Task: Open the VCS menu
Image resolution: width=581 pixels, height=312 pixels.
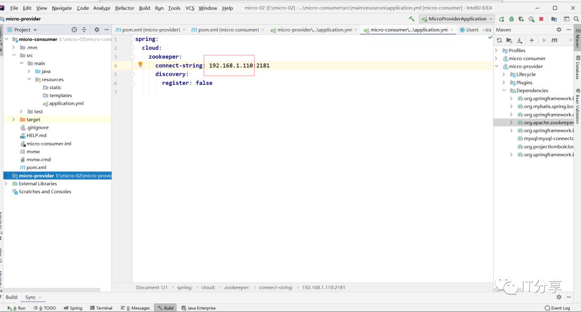Action: [x=190, y=8]
